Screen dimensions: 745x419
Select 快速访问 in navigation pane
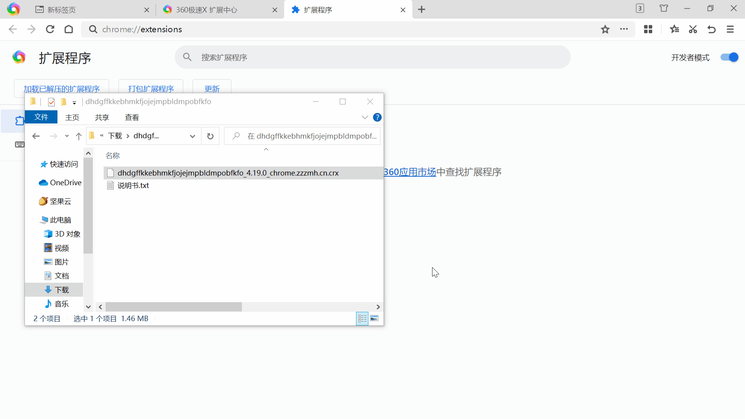pos(59,164)
